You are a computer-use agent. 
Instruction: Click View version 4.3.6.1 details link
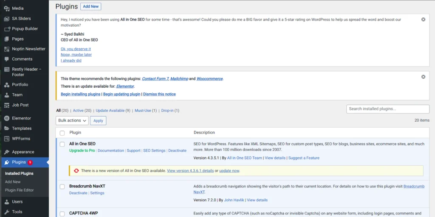190,171
